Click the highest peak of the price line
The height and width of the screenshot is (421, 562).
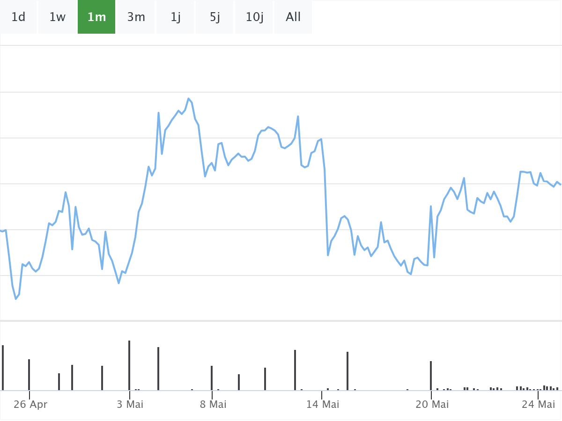tap(189, 99)
